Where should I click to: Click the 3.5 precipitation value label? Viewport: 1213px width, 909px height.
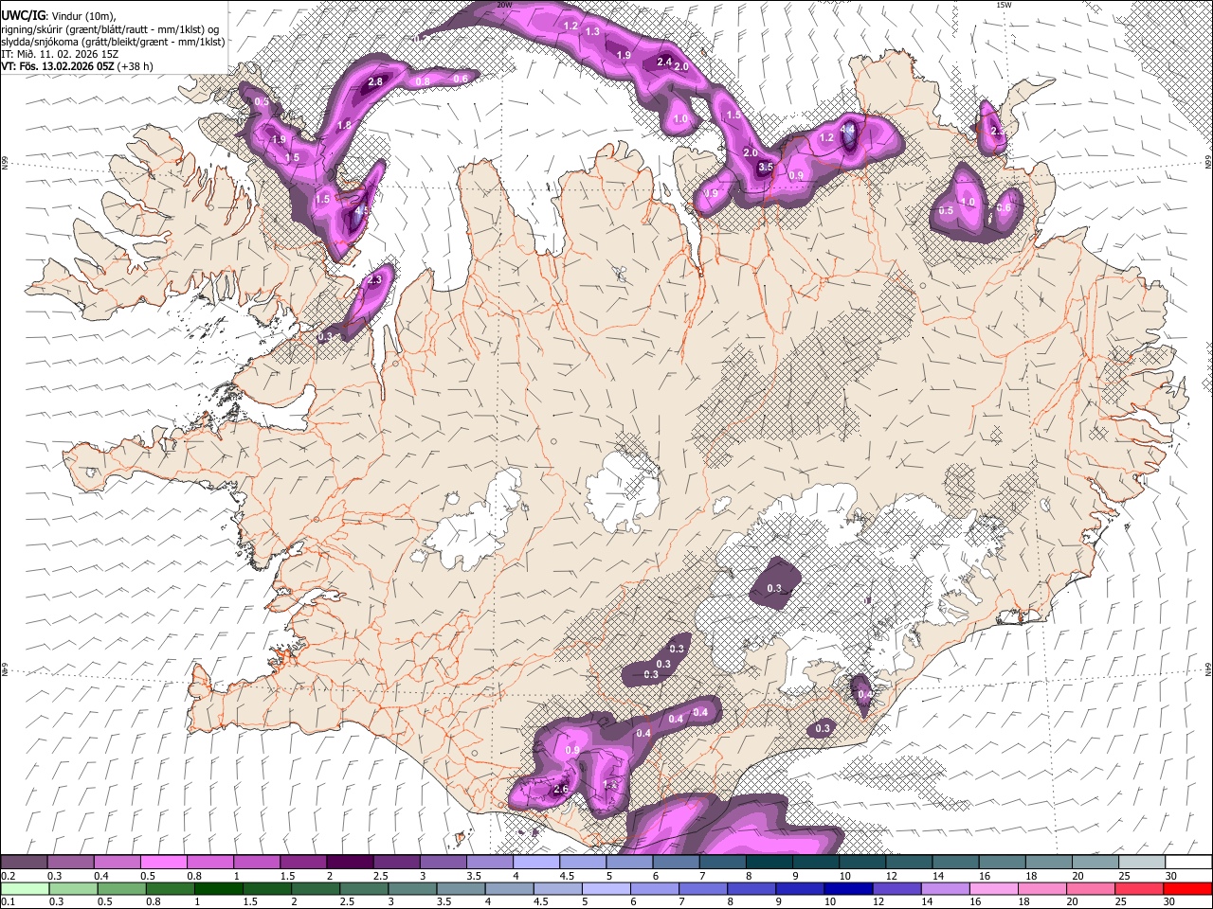click(x=766, y=168)
